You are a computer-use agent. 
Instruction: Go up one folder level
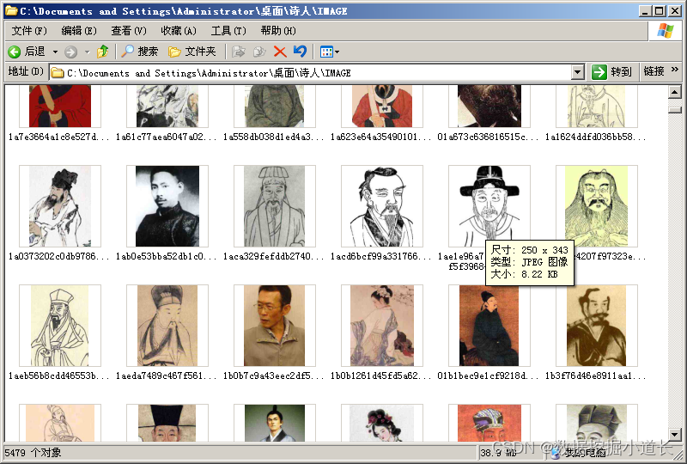(103, 52)
